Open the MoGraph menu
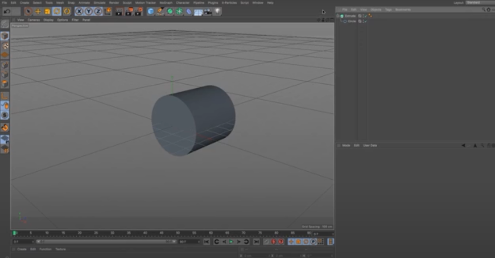Screen dimensions: 495x258 [166, 2]
